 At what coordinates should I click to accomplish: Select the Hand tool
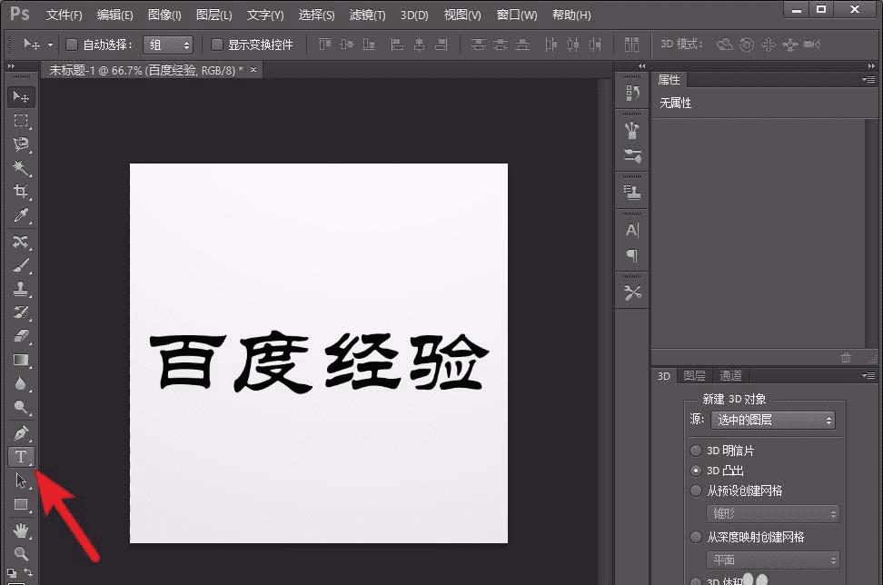[x=21, y=530]
